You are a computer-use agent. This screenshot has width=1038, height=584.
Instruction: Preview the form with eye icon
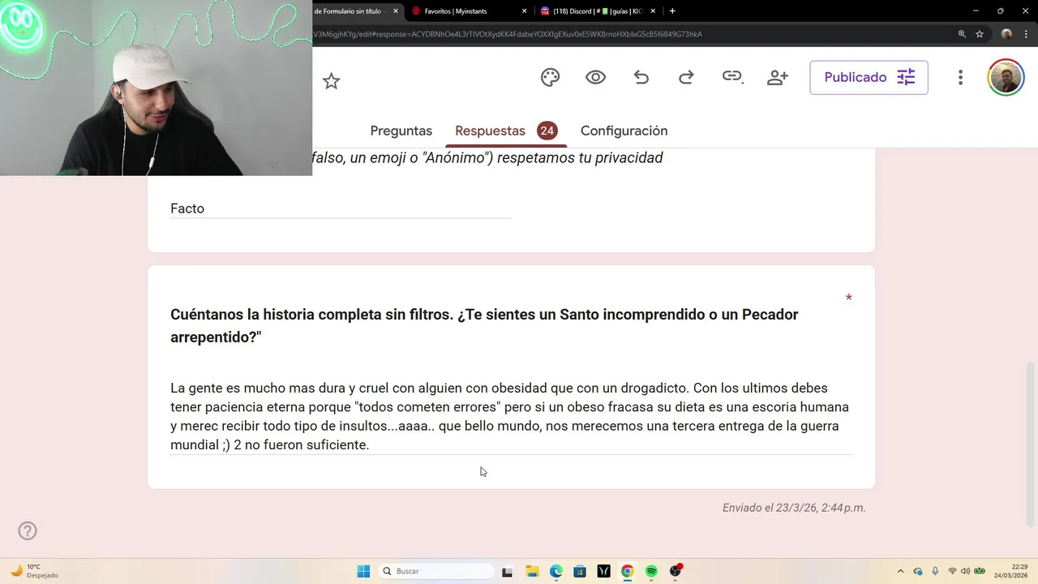coord(596,77)
